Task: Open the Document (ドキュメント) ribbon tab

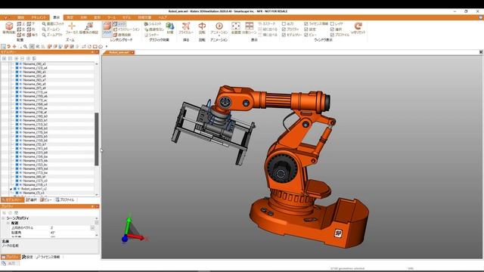Action: point(39,17)
